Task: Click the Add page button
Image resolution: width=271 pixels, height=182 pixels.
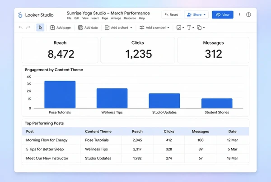Action: pos(61,27)
